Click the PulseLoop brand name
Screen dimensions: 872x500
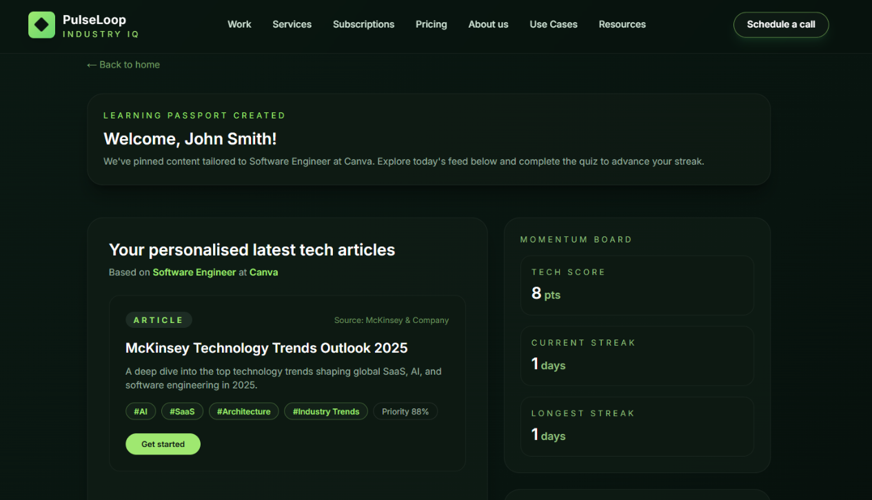(x=94, y=20)
